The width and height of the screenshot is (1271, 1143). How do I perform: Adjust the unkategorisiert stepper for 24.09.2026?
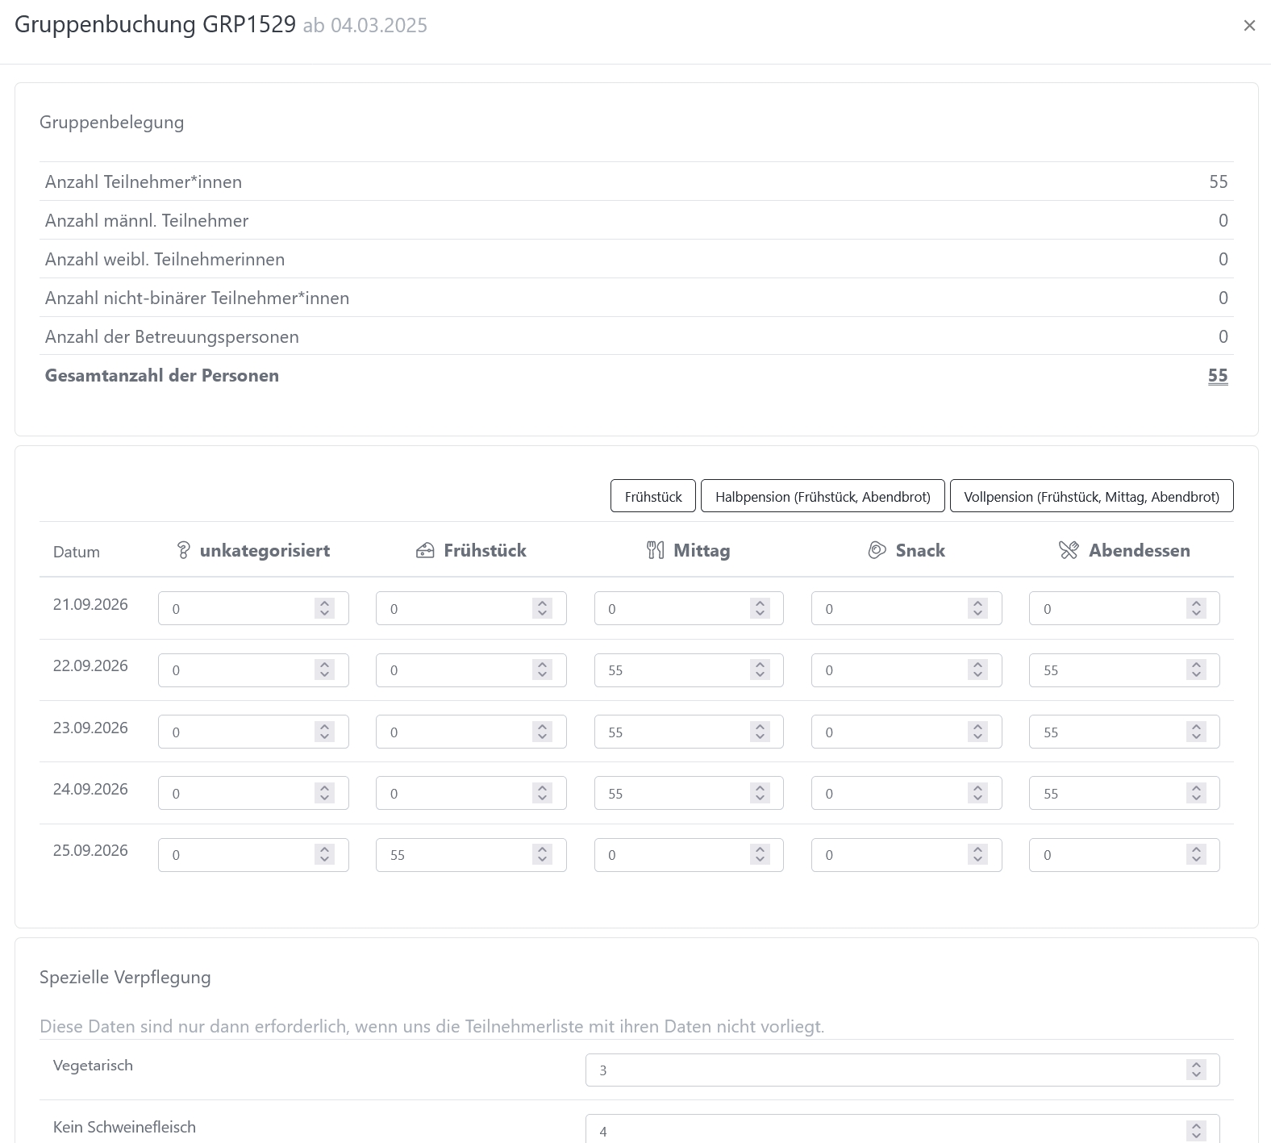click(x=324, y=794)
